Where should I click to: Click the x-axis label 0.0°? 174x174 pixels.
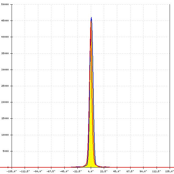(91, 171)
